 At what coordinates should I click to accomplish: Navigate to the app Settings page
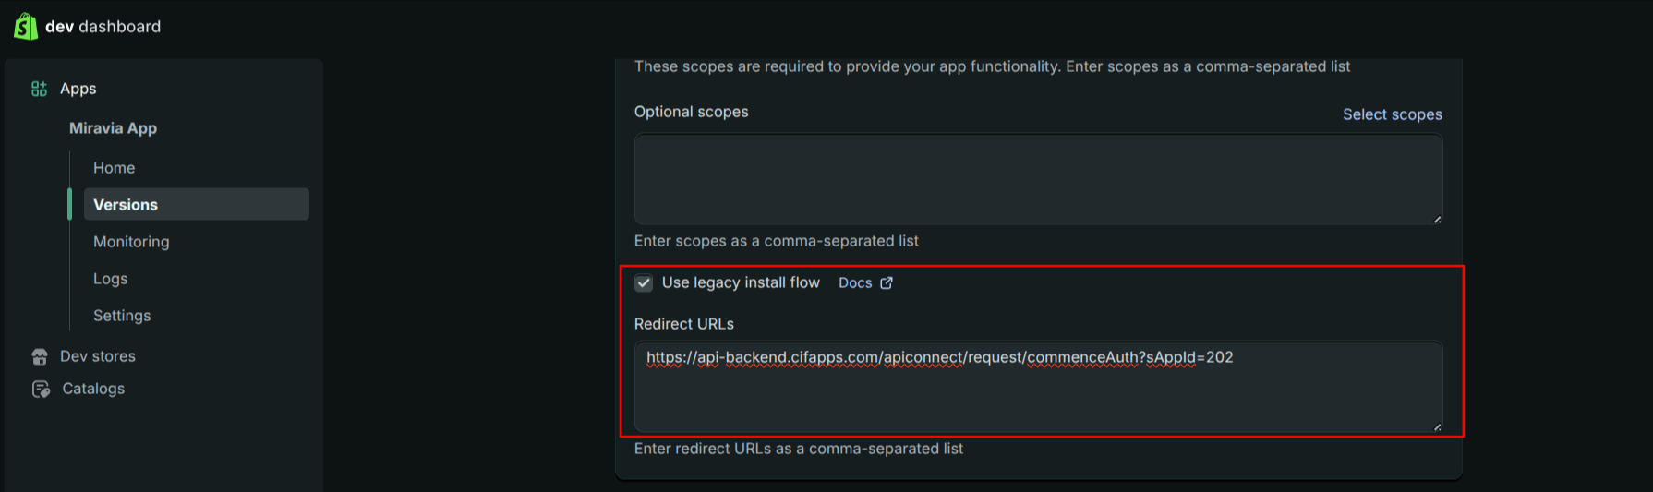pos(122,316)
